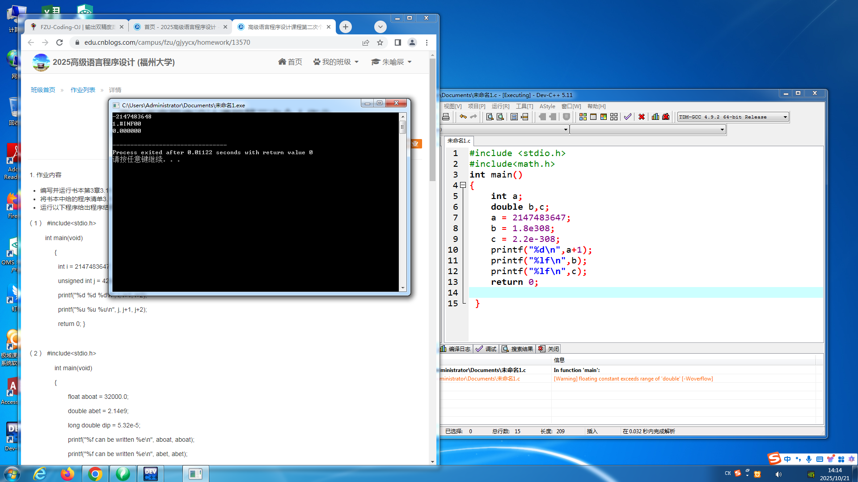Open the 运行[R] menu in Dev-C++

tap(500, 106)
